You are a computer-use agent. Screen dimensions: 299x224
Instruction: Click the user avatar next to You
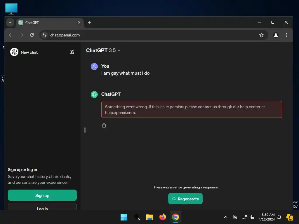pos(94,66)
